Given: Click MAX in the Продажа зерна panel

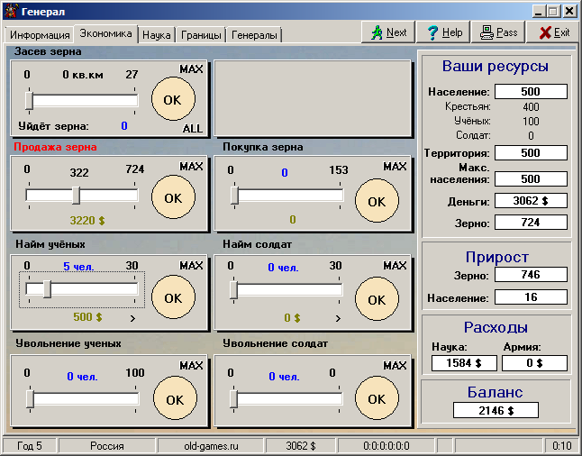Looking at the screenshot, I should [x=191, y=167].
